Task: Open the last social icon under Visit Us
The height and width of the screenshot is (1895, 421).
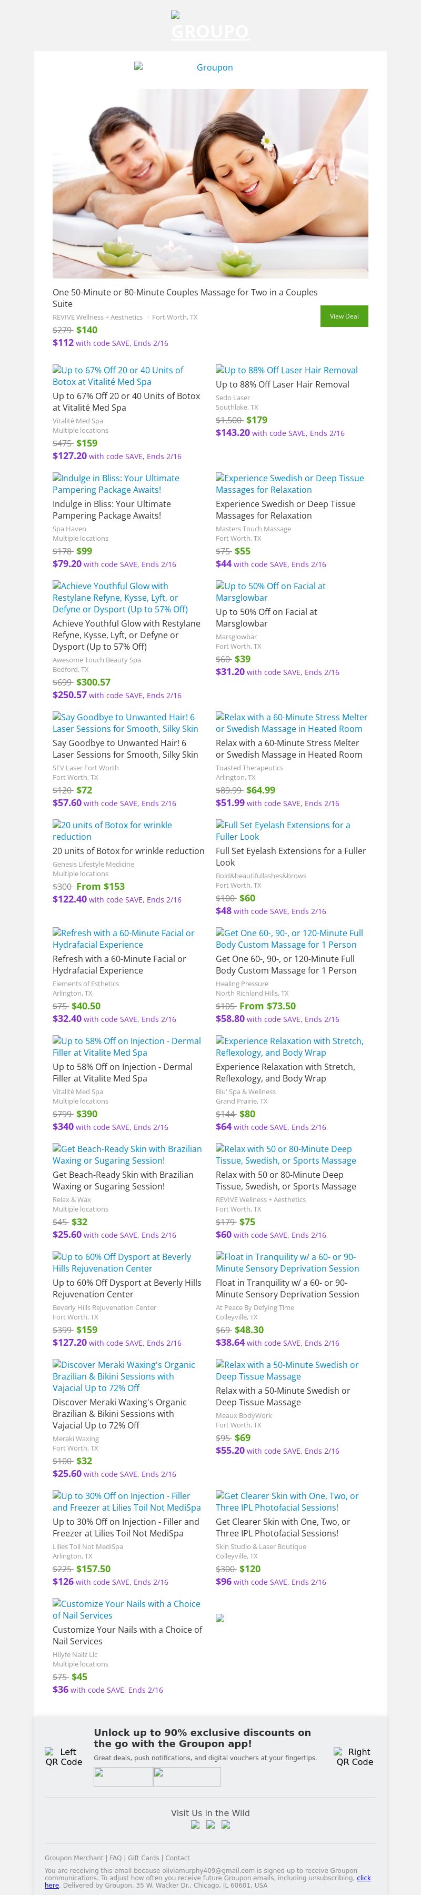Action: click(x=226, y=1824)
